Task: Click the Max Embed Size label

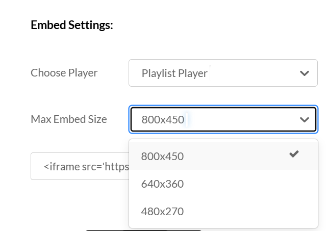Action: click(x=69, y=119)
